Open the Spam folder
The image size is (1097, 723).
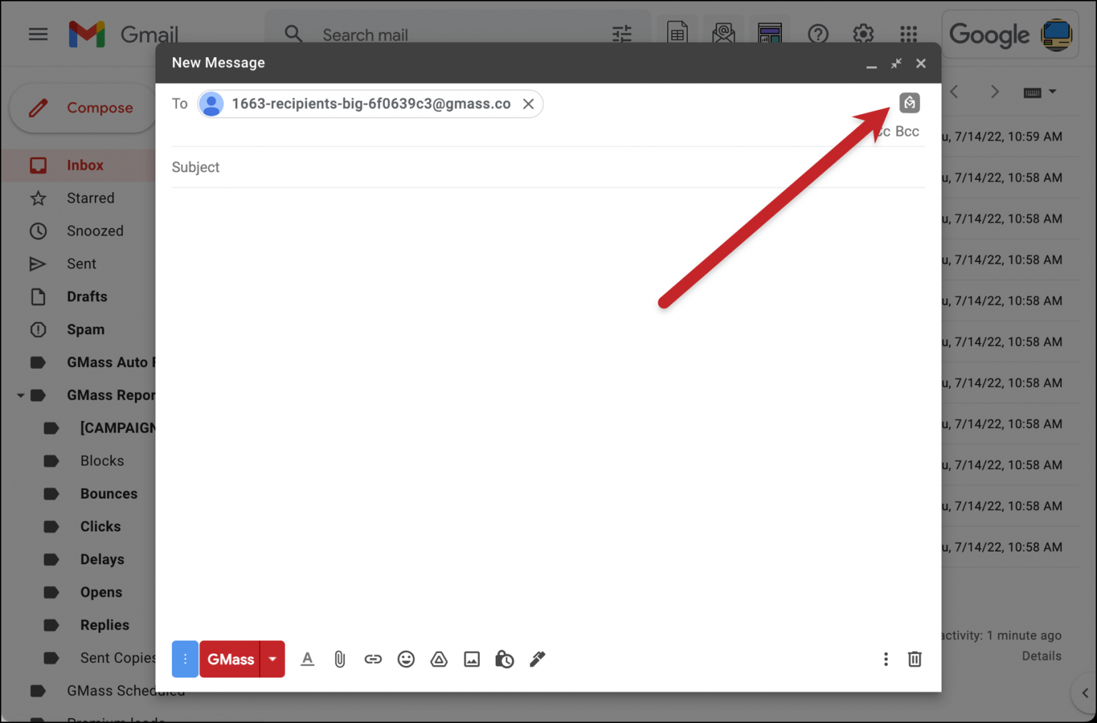tap(85, 329)
